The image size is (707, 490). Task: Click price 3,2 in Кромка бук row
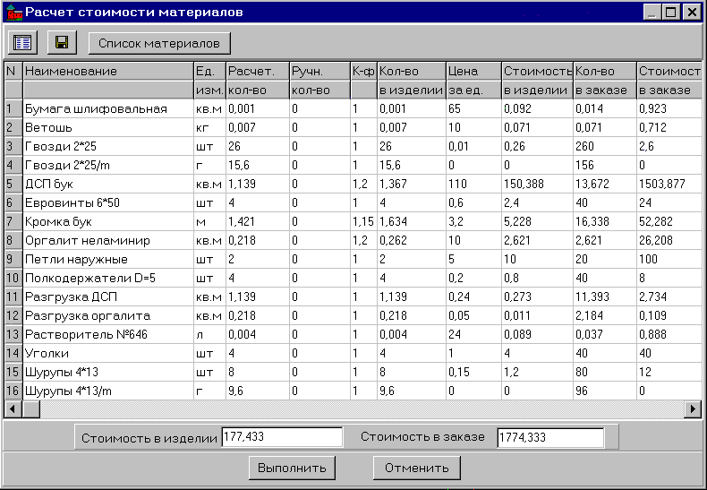coord(473,221)
